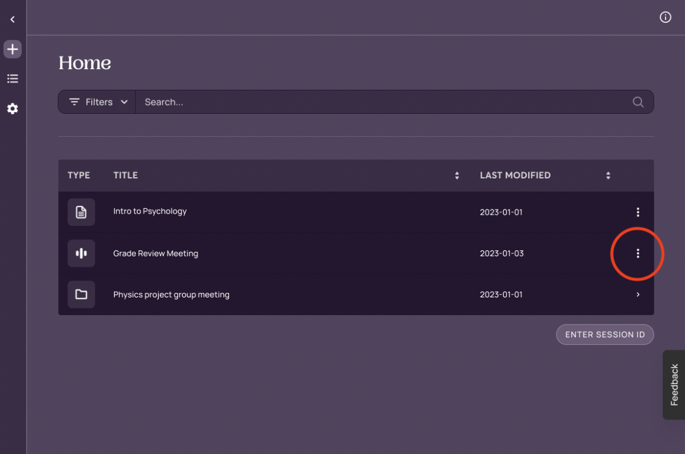This screenshot has height=454, width=685.
Task: Click the TITLE column header
Action: click(125, 175)
